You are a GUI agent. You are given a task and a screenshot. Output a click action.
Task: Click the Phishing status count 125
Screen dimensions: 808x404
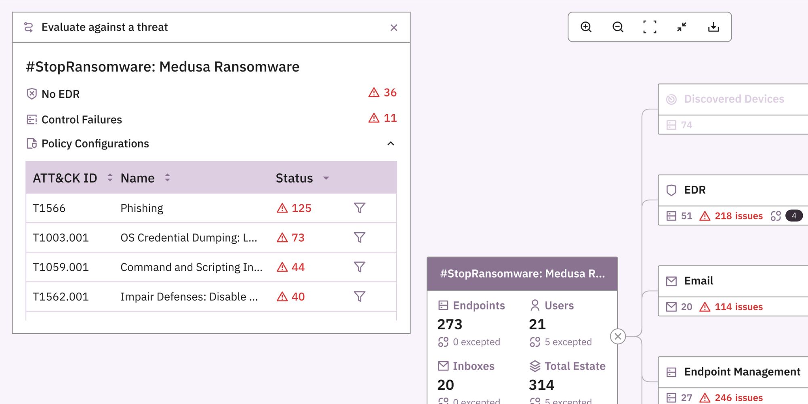pos(294,208)
